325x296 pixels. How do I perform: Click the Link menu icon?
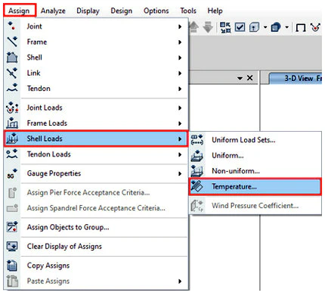tap(12, 73)
